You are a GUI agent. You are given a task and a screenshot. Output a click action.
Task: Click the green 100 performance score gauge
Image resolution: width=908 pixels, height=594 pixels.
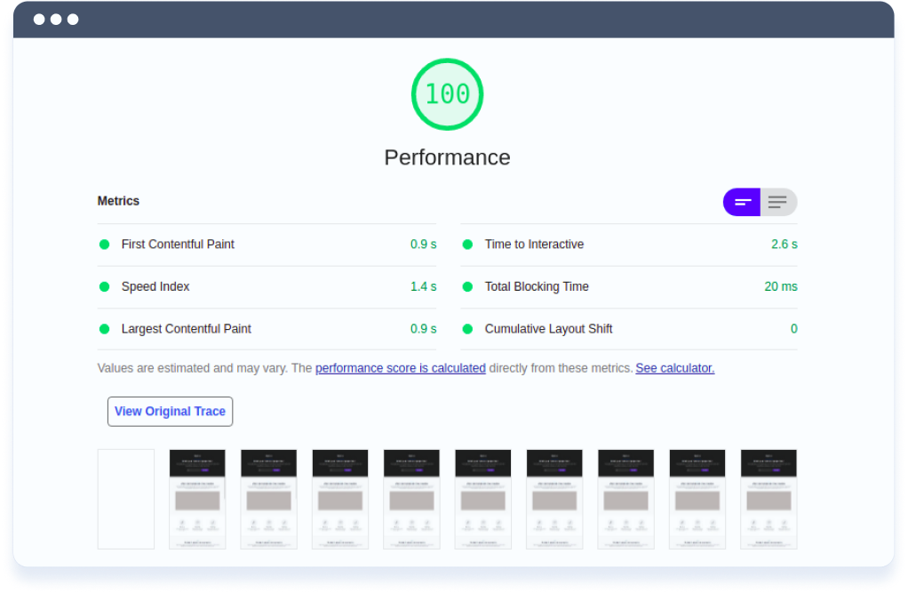tap(447, 94)
